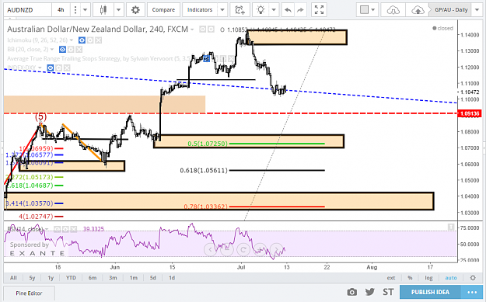This screenshot has height=302, width=486.
Task: Select the All time range
Action: pos(13,278)
